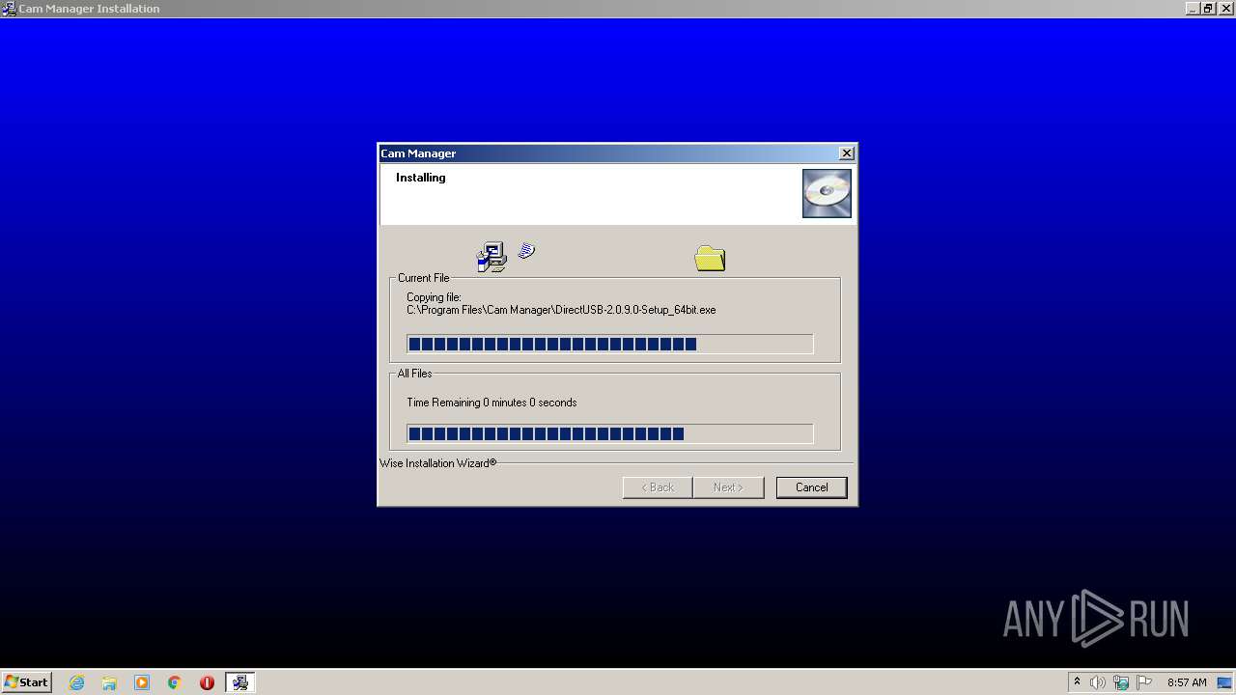
Task: Open the Action Center flag icon
Action: point(1144,682)
